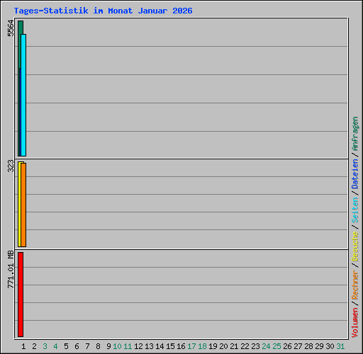Click the Anfragen legend label
The width and height of the screenshot is (363, 354).
click(355, 134)
